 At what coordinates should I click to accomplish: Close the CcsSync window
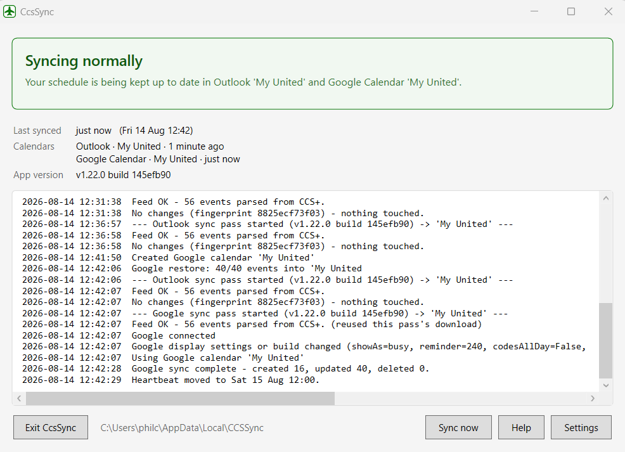pyautogui.click(x=609, y=11)
